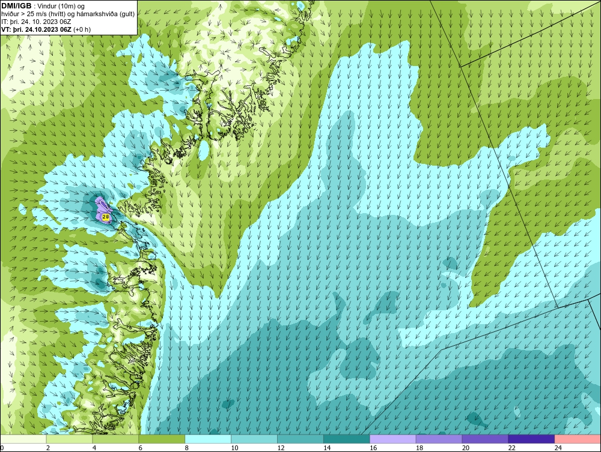
Task: Select the 12–14 m/s teal legend swatch
Action: click(300, 439)
